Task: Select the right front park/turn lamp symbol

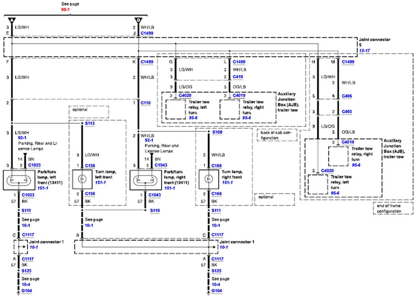Action: pyautogui.click(x=145, y=180)
